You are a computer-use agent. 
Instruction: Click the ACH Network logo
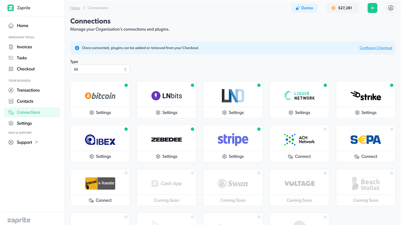(299, 140)
